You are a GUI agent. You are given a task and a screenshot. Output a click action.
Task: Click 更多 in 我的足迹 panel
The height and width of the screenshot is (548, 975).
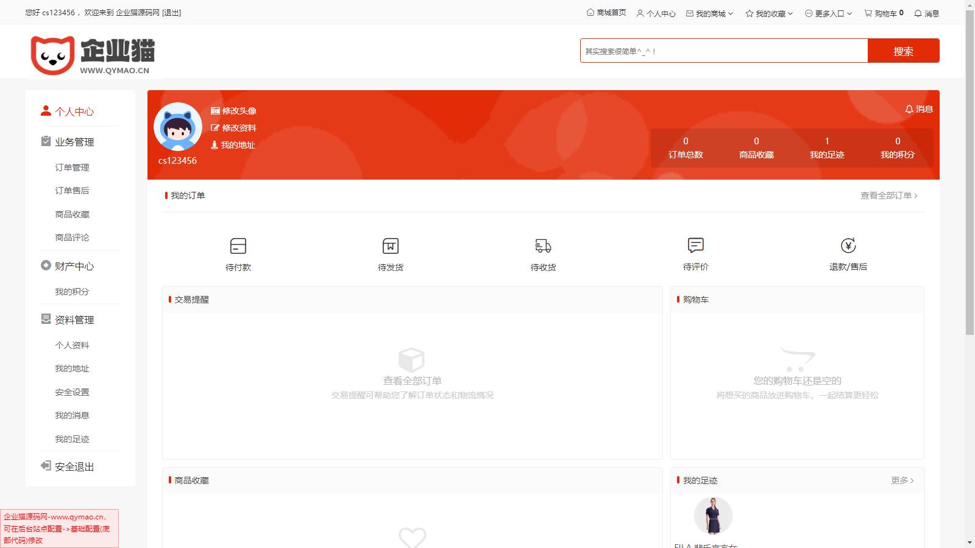point(902,480)
